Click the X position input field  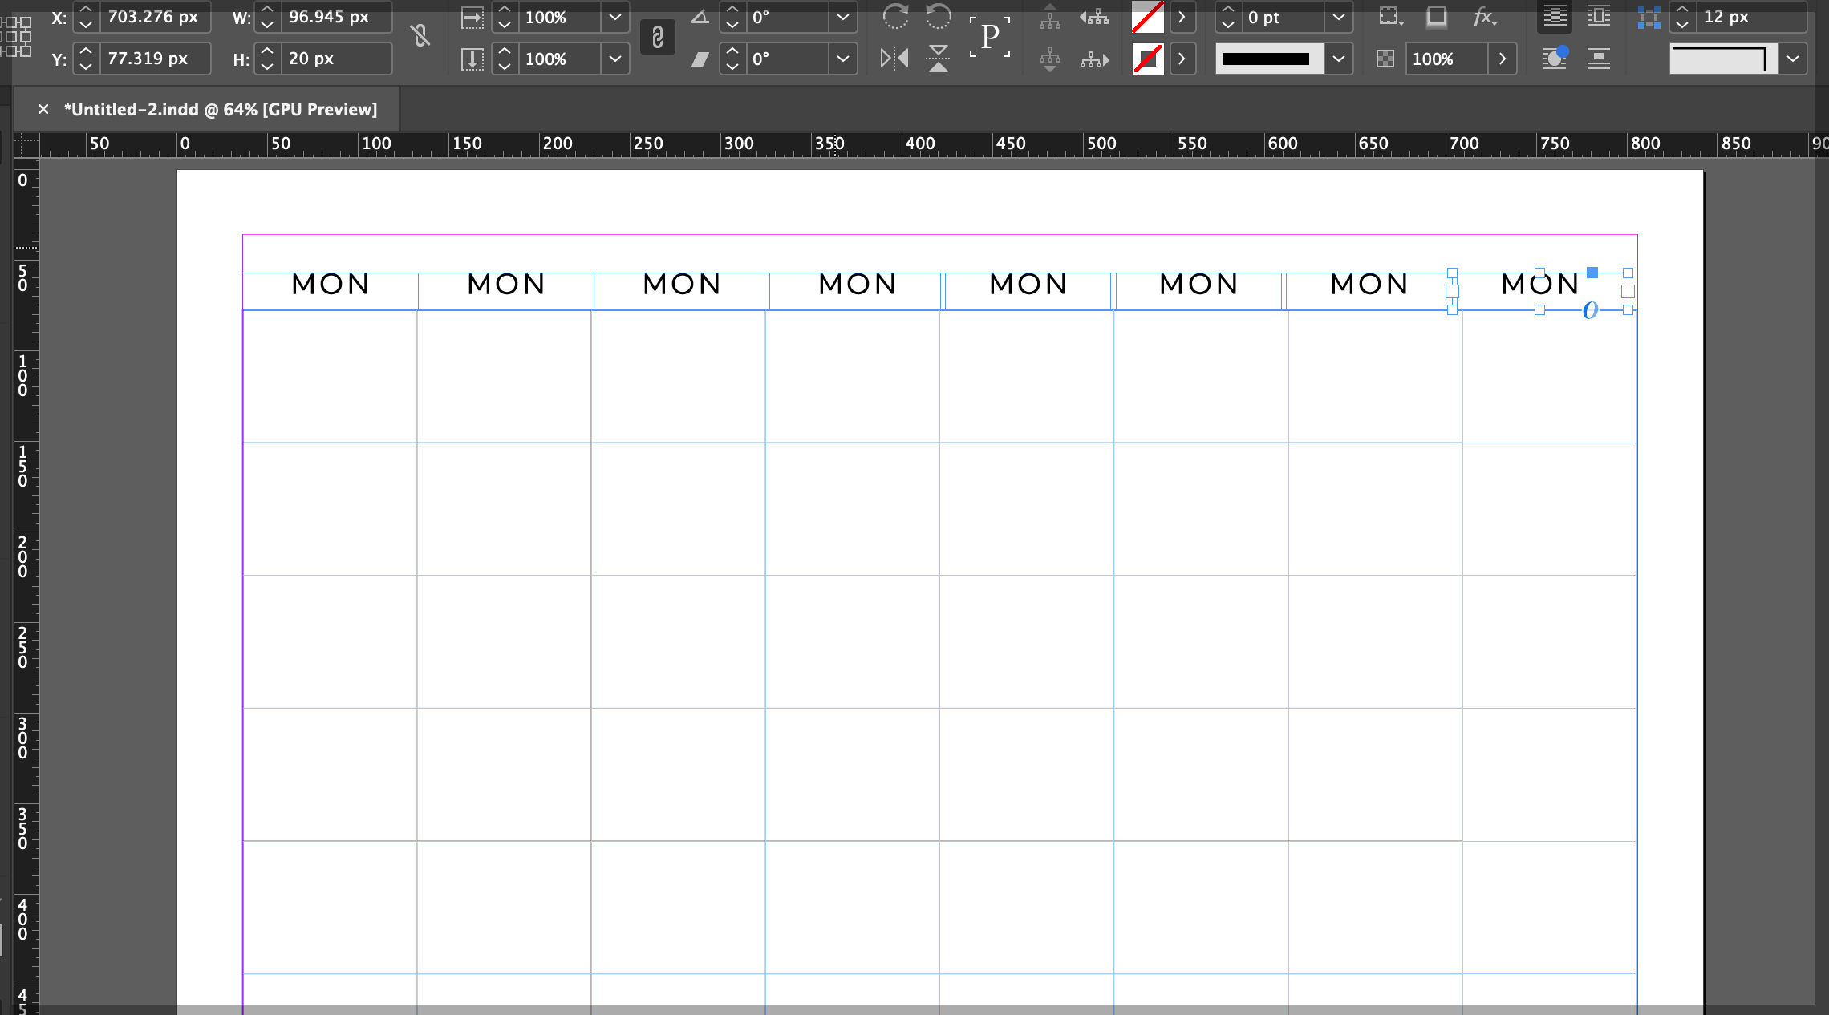click(152, 17)
